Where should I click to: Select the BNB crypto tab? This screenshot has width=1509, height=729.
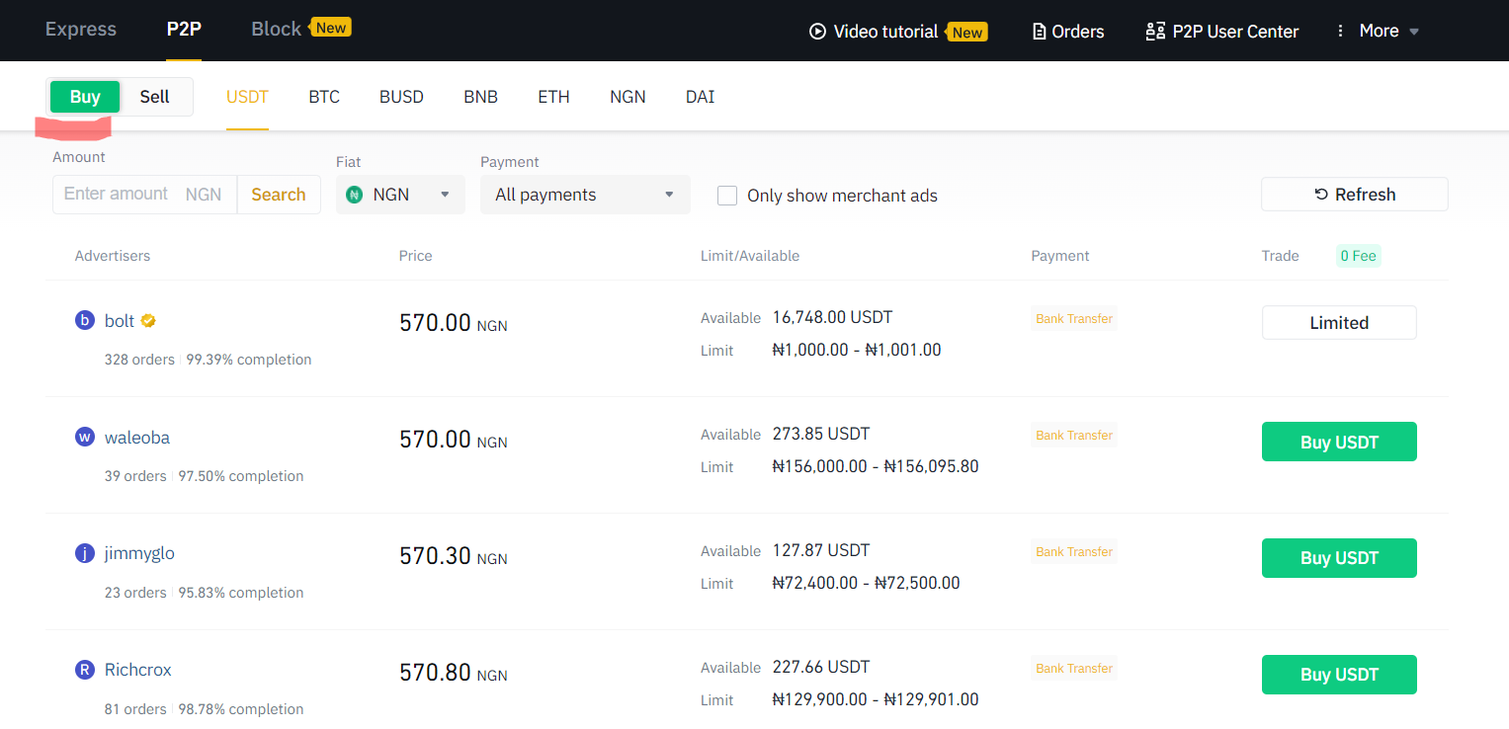point(480,97)
